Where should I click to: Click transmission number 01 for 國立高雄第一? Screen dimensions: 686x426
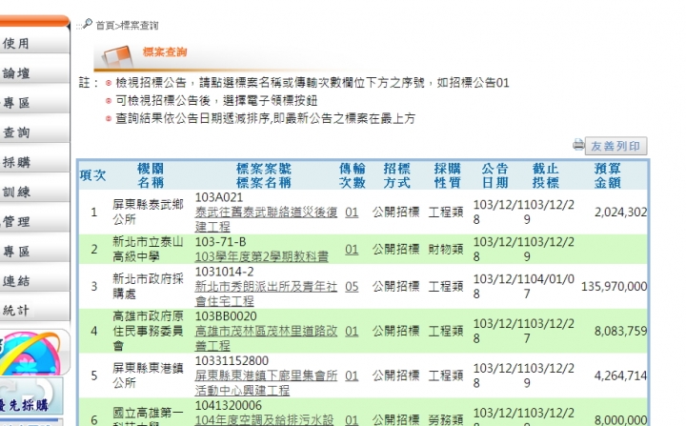[x=352, y=420]
